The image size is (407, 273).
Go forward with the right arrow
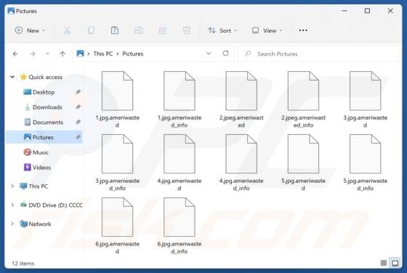click(x=33, y=54)
